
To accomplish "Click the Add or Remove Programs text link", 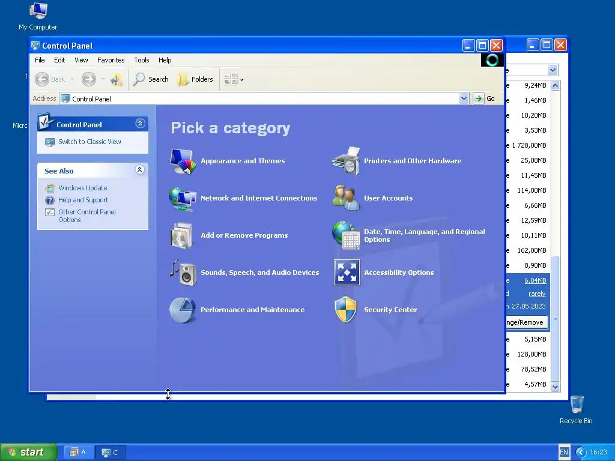I will (x=244, y=235).
